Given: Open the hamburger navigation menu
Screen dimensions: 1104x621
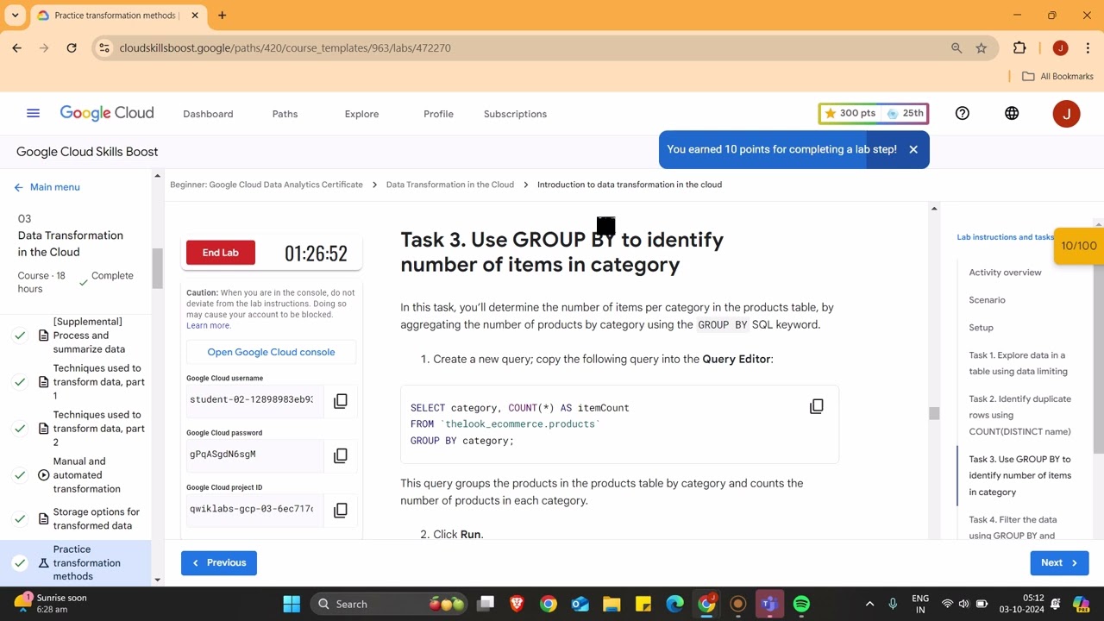Looking at the screenshot, I should tap(33, 113).
